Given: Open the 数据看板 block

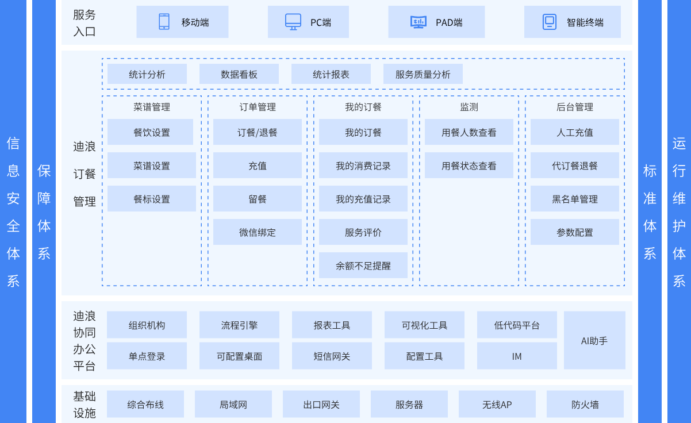Looking at the screenshot, I should pyautogui.click(x=239, y=74).
